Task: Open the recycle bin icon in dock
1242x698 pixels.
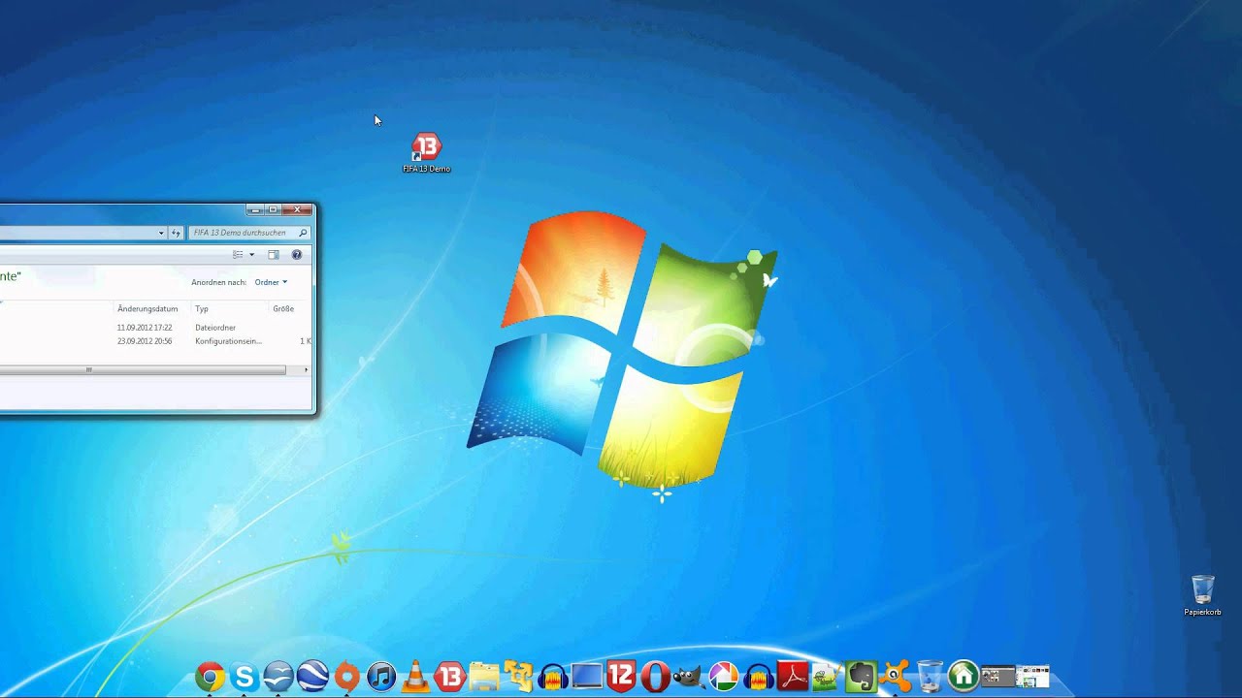Action: point(930,676)
